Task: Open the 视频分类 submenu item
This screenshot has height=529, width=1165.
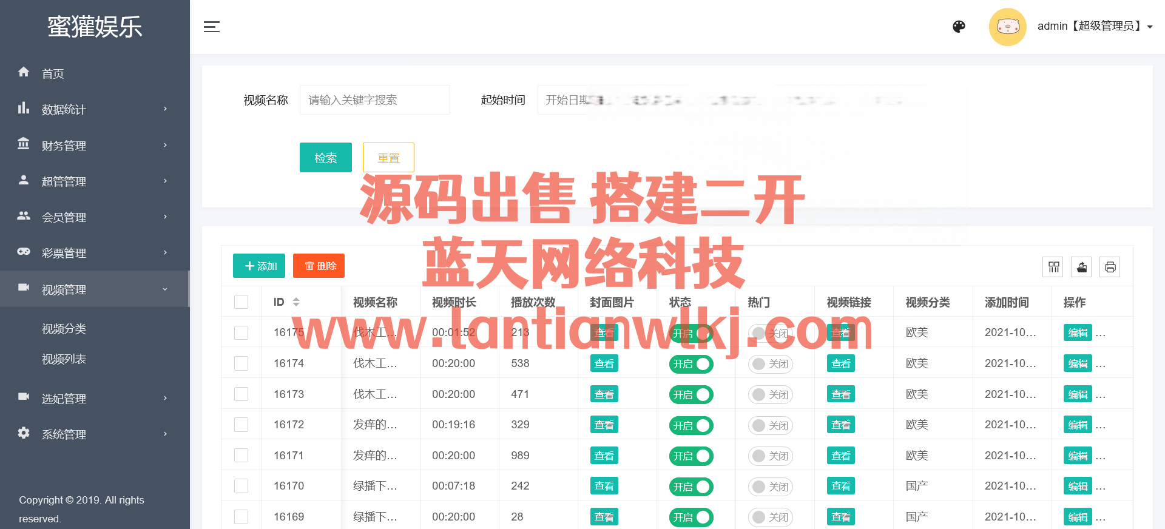Action: tap(64, 329)
